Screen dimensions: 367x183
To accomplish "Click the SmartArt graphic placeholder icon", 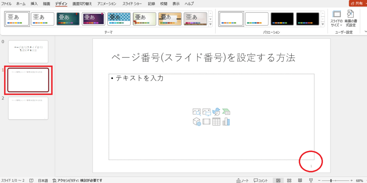I will 226,112.
